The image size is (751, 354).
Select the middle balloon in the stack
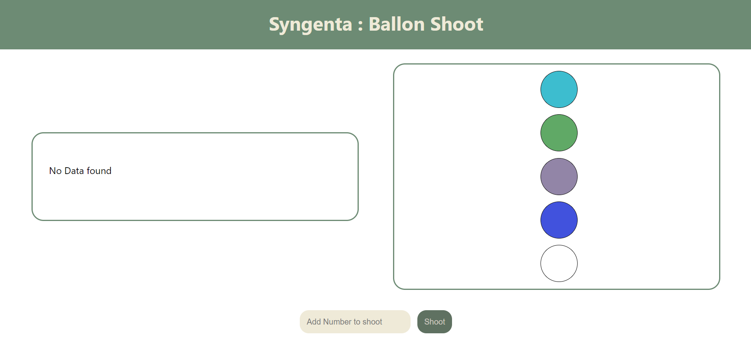coord(559,176)
